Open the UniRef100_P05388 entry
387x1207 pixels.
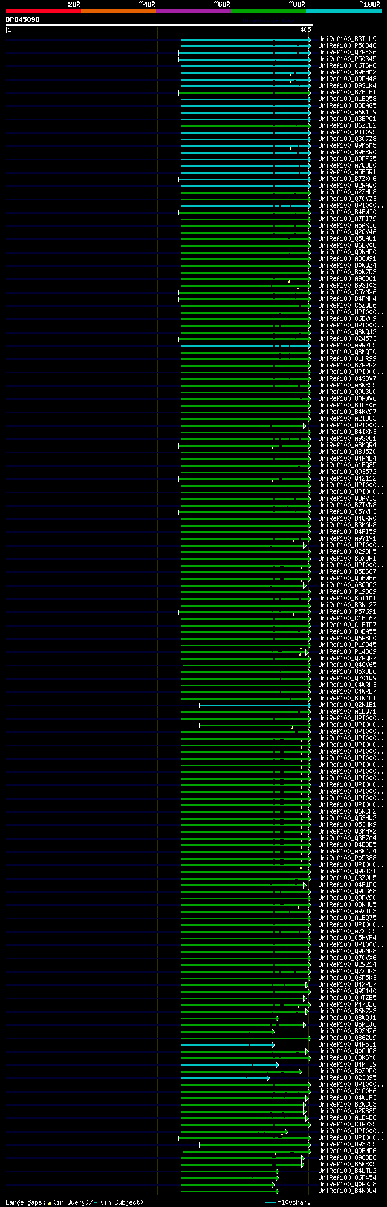347,858
